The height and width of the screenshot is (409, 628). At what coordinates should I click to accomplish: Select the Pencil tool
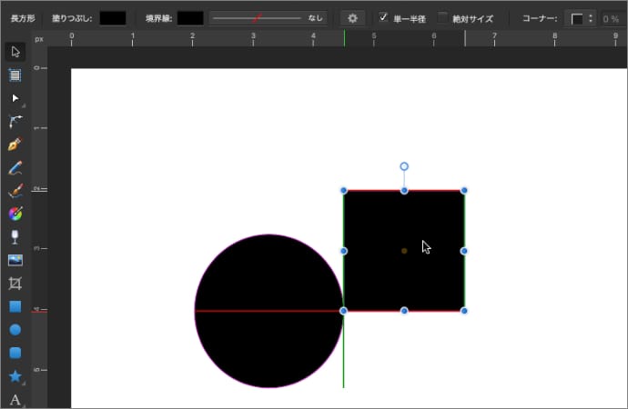(x=15, y=167)
